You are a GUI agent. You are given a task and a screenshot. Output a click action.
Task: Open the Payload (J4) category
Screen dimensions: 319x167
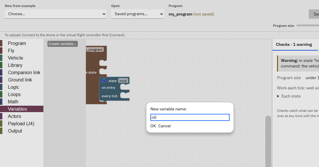[22, 123]
